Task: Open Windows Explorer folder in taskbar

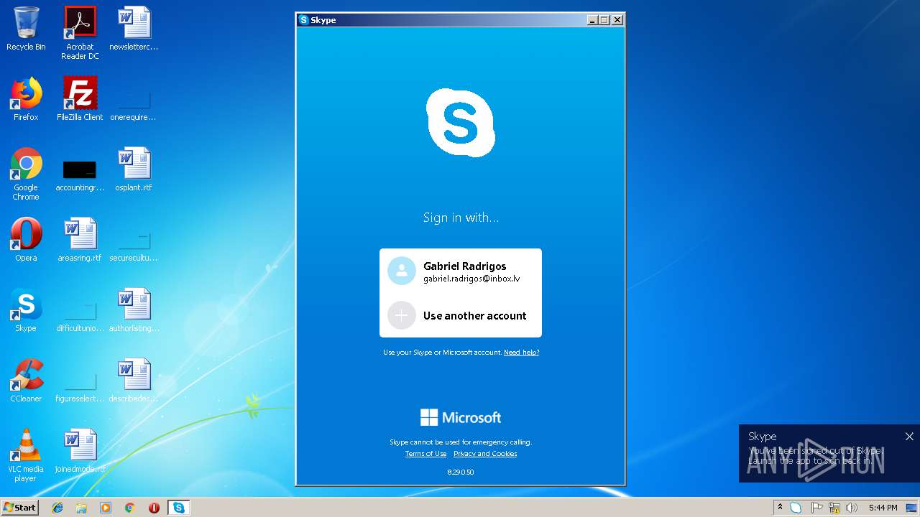Action: coord(81,508)
